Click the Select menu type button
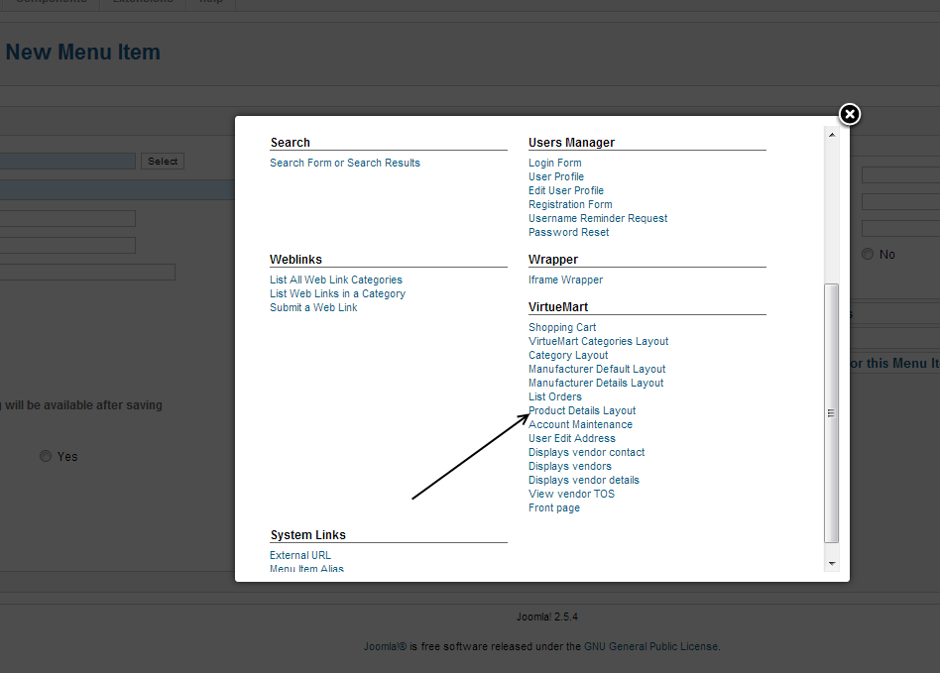The image size is (940, 673). (163, 162)
